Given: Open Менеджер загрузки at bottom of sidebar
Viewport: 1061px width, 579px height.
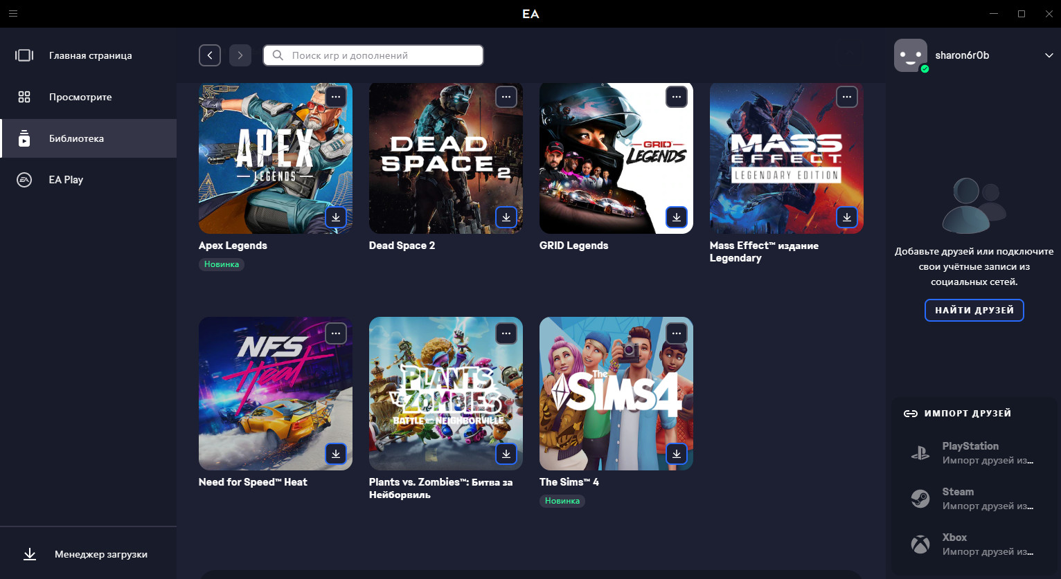Looking at the screenshot, I should click(x=88, y=554).
